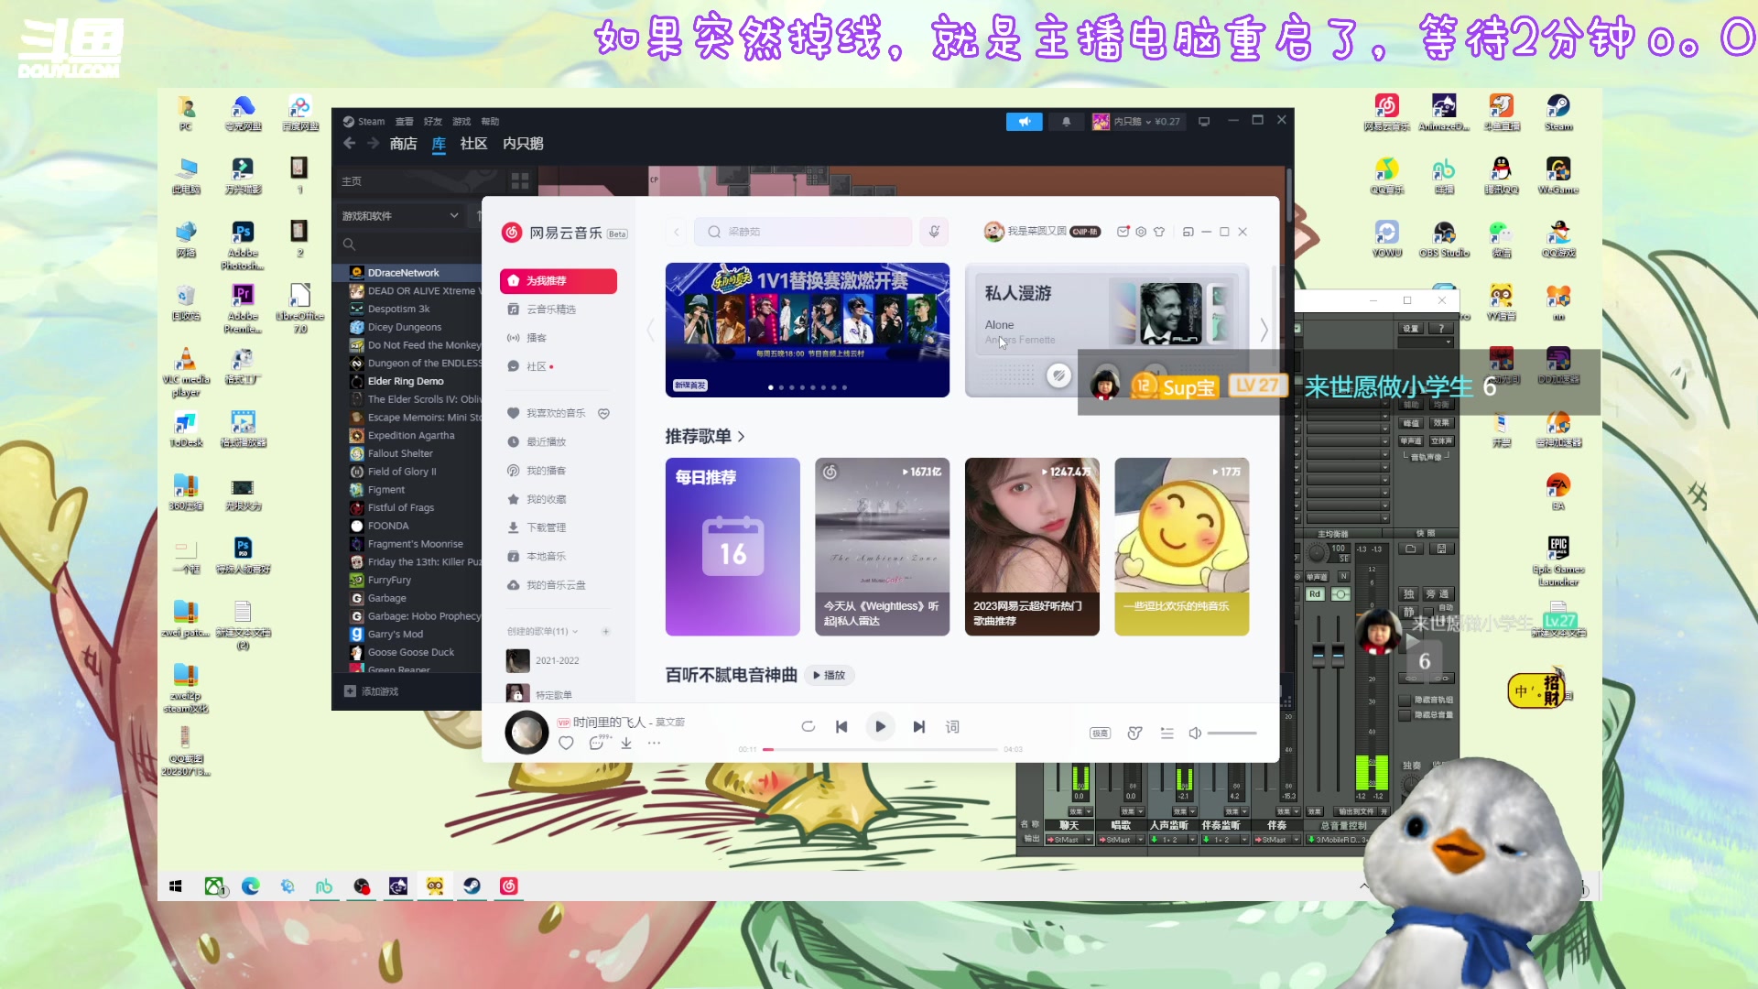Viewport: 1758px width, 989px height.
Task: Click the heart/favorite icon on current song
Action: (x=565, y=743)
